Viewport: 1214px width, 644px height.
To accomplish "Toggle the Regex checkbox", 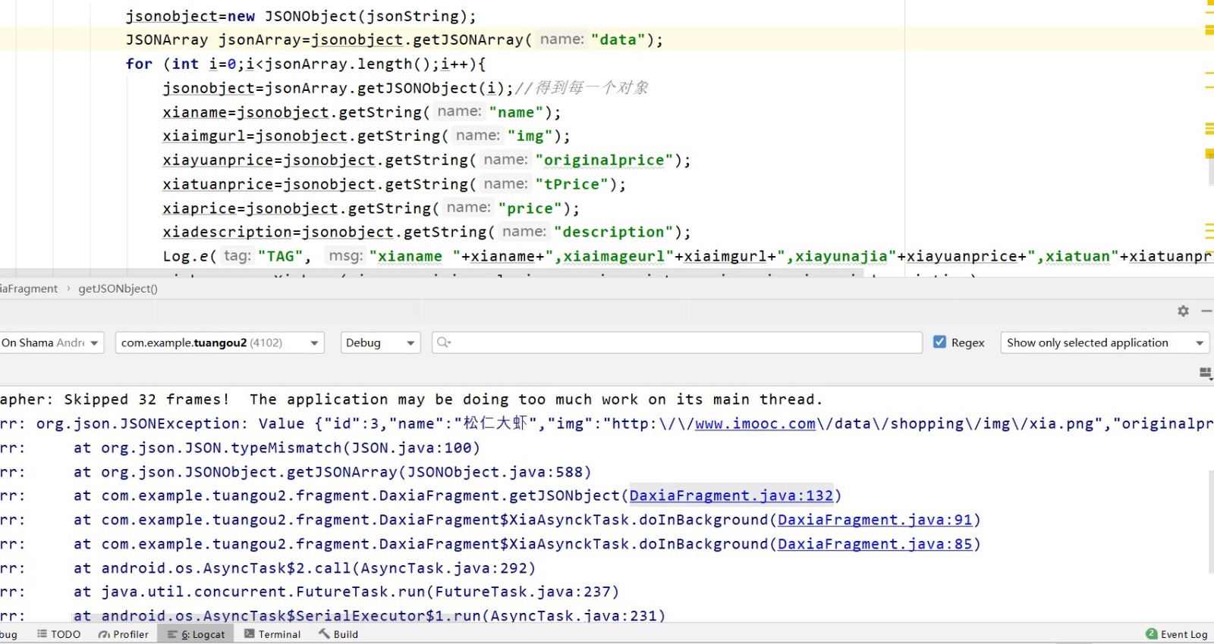I will point(939,342).
